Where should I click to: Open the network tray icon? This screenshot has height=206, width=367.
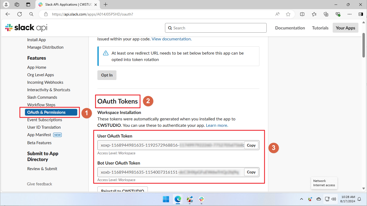point(327,199)
